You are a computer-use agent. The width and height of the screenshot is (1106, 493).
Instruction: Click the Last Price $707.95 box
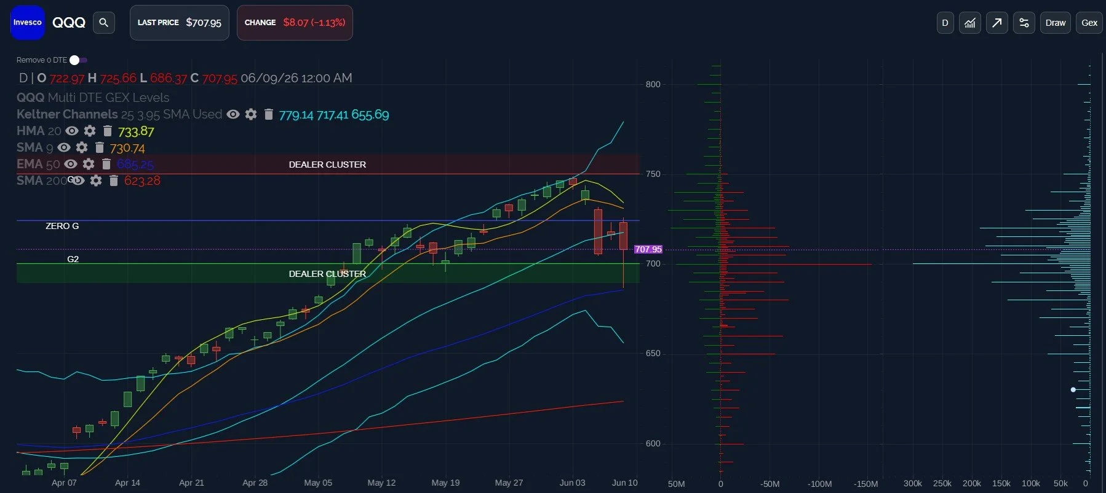pyautogui.click(x=180, y=23)
